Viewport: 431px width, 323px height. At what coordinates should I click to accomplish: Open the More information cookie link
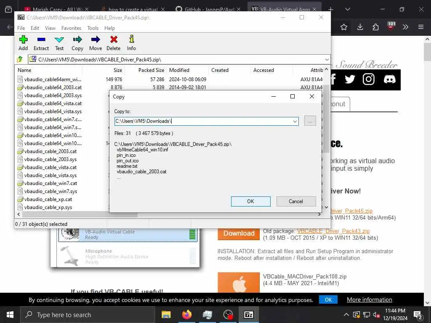pyautogui.click(x=370, y=299)
